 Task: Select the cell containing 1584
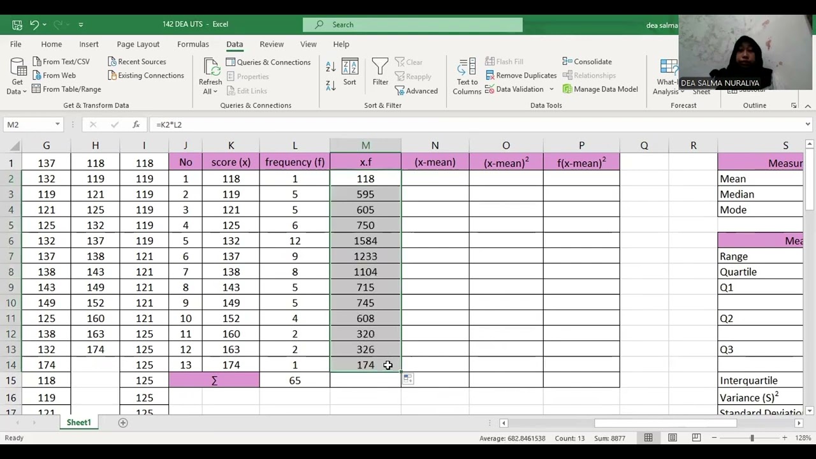365,241
